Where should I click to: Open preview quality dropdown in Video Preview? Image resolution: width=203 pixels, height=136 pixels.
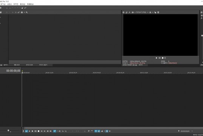142,12
